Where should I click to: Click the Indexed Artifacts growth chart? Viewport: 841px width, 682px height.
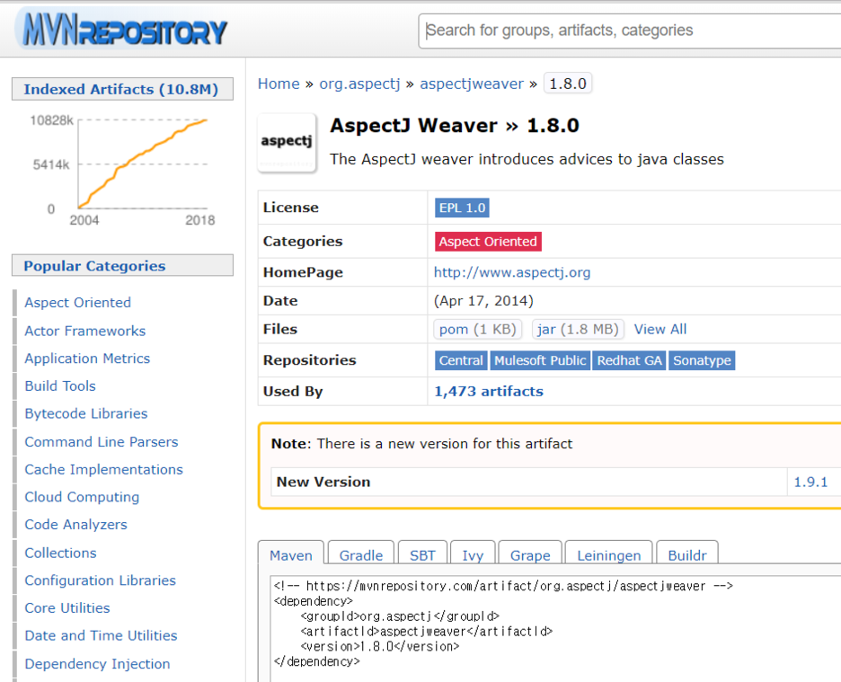click(x=122, y=170)
